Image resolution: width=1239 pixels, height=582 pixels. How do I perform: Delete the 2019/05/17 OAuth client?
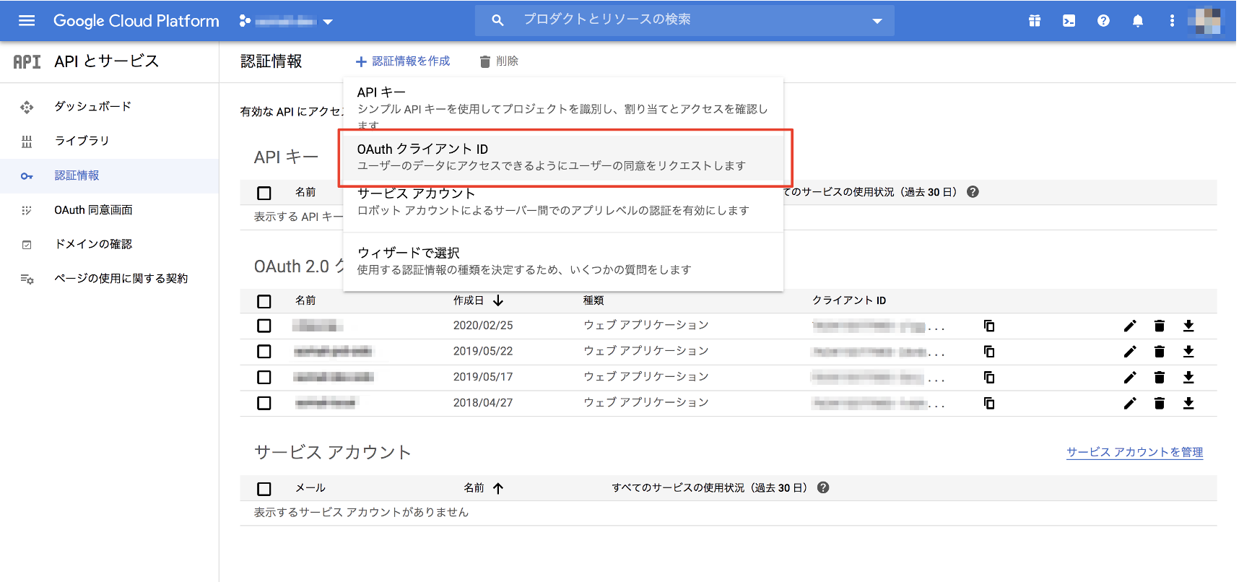[1160, 377]
